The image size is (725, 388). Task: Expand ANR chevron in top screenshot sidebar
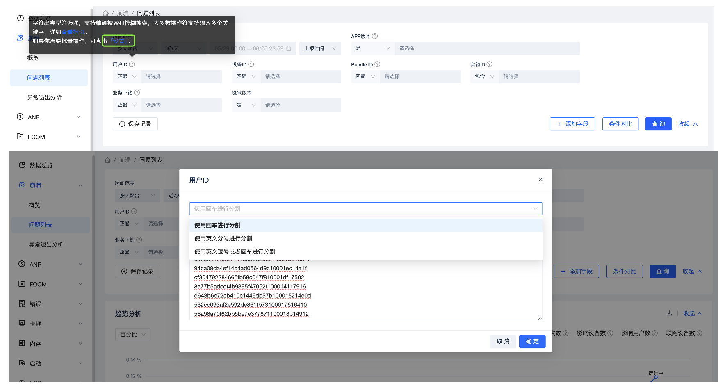(79, 117)
